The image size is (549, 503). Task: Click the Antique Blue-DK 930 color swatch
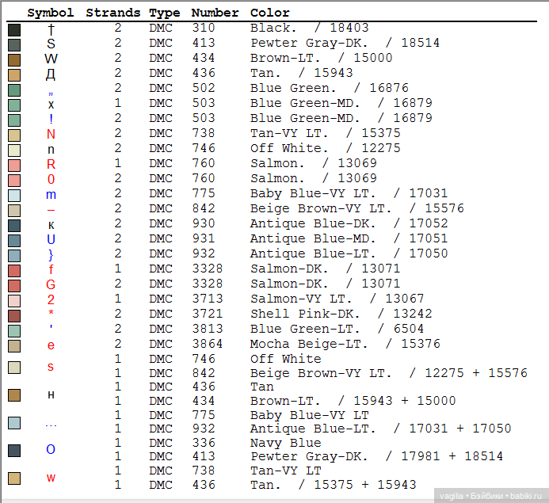tap(14, 225)
